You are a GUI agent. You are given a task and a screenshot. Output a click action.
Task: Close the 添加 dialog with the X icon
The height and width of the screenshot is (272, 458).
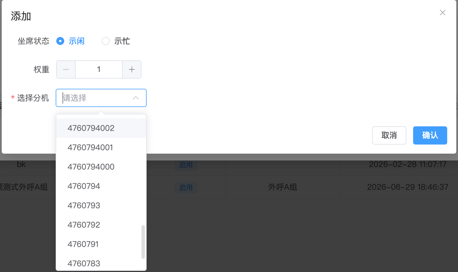(x=442, y=13)
